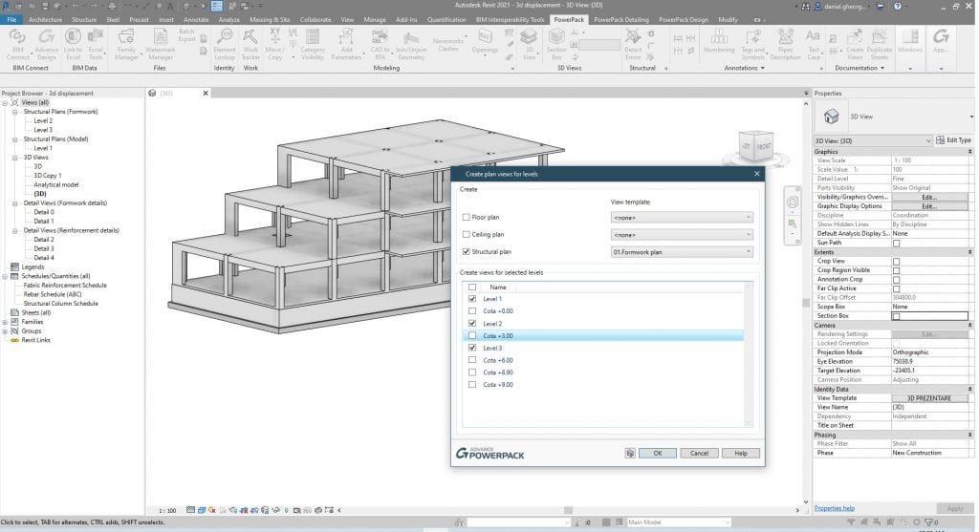Collapse Detail Views (Reinforcement details) node

pos(15,231)
